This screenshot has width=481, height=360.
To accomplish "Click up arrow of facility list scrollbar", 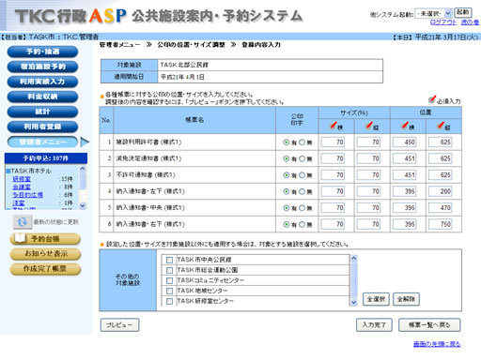I will point(354,259).
